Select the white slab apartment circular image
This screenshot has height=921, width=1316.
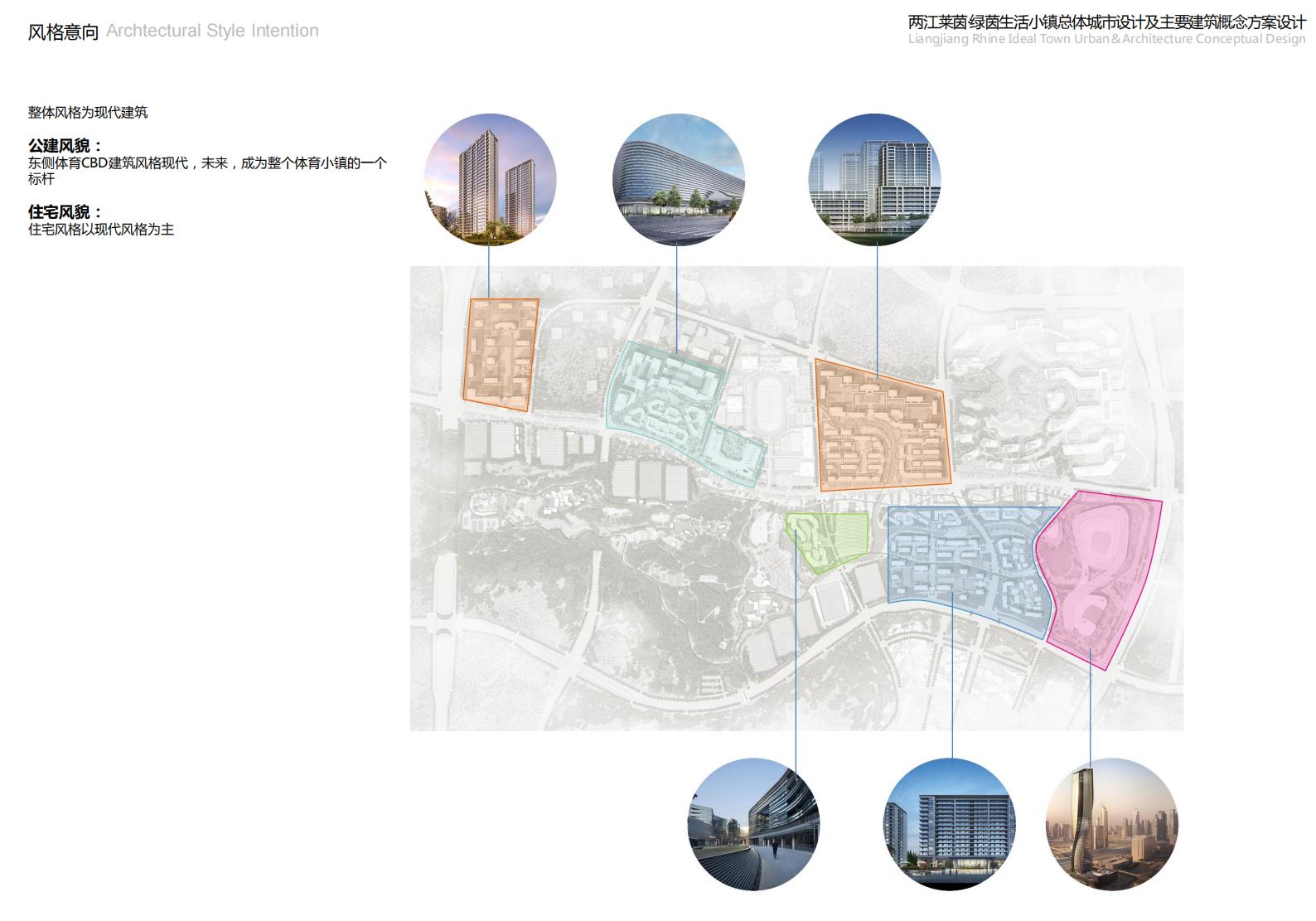click(949, 824)
